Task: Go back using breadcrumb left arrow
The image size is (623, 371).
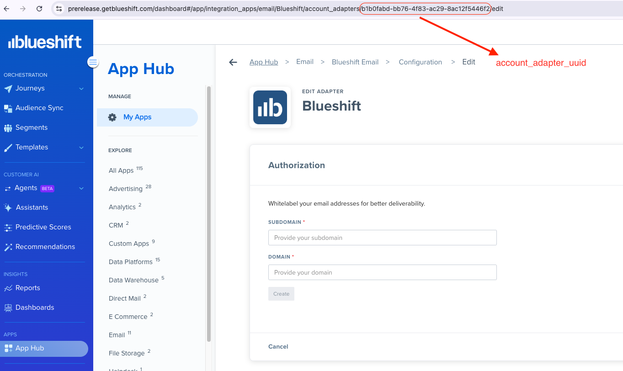Action: pos(233,62)
